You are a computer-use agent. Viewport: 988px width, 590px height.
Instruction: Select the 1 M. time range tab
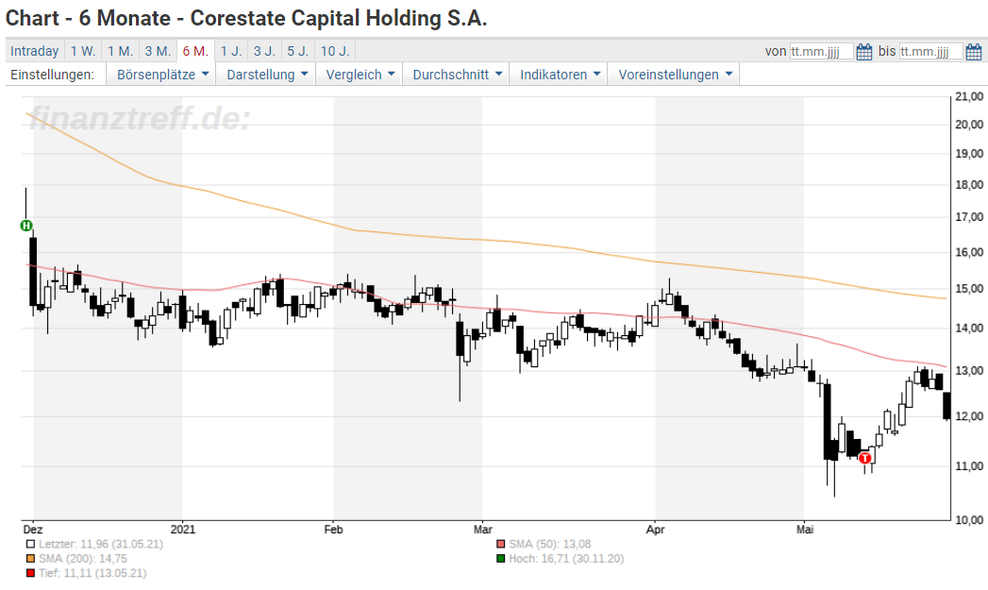(121, 51)
